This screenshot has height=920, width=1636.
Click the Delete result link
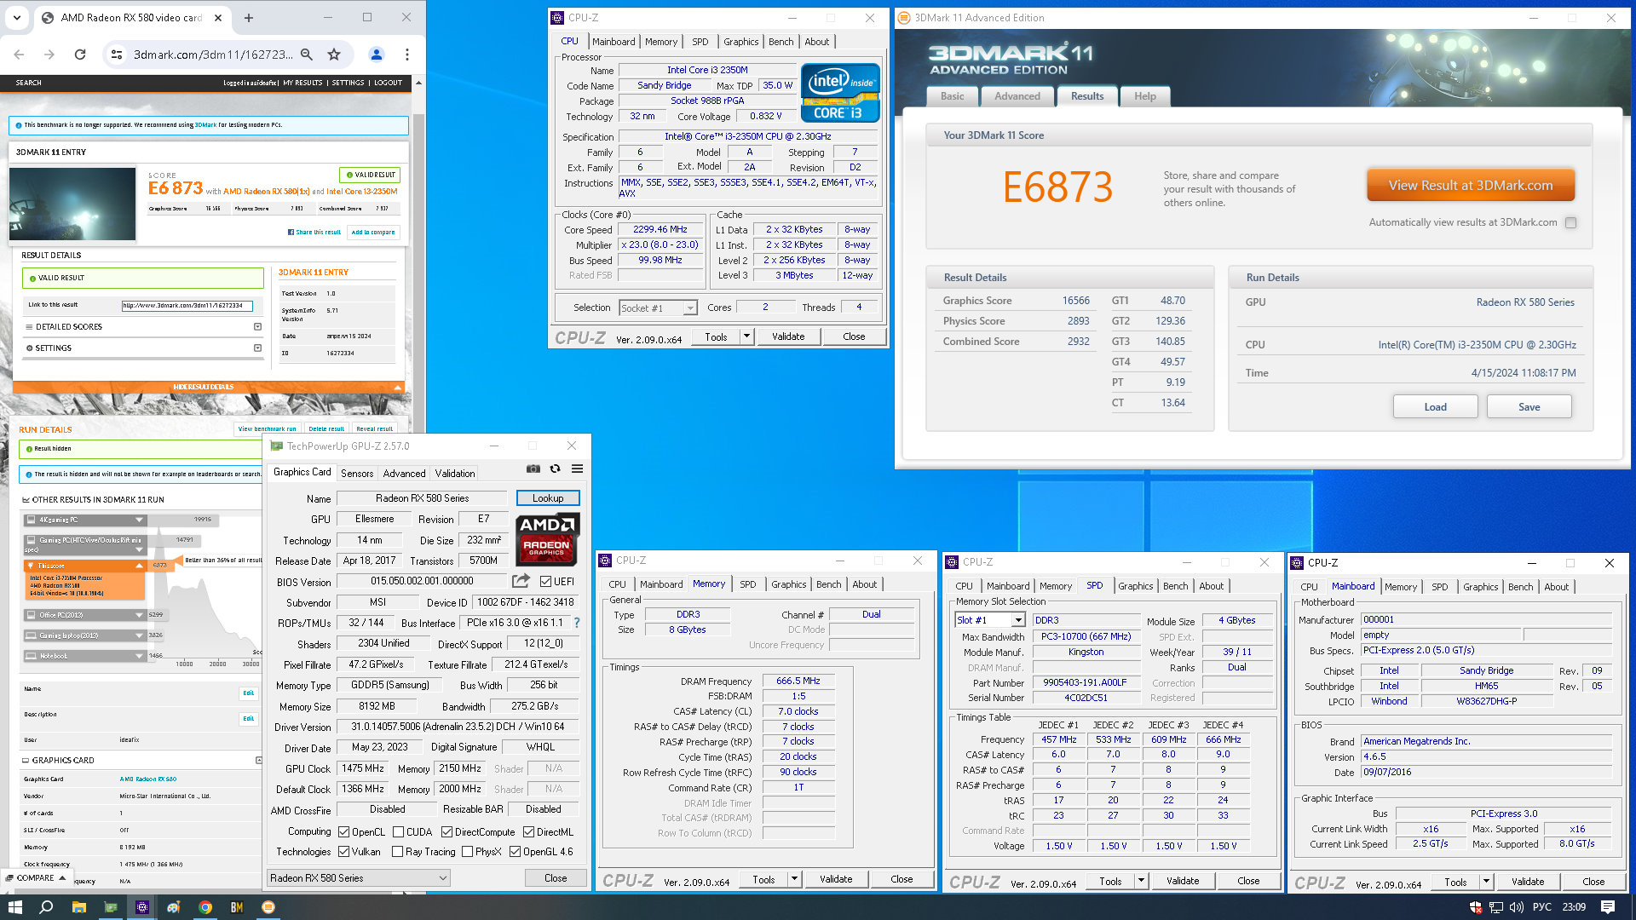pyautogui.click(x=326, y=429)
